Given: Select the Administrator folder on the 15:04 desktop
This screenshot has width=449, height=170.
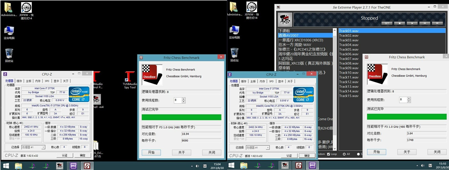Looking at the screenshot, I should coord(9,10).
